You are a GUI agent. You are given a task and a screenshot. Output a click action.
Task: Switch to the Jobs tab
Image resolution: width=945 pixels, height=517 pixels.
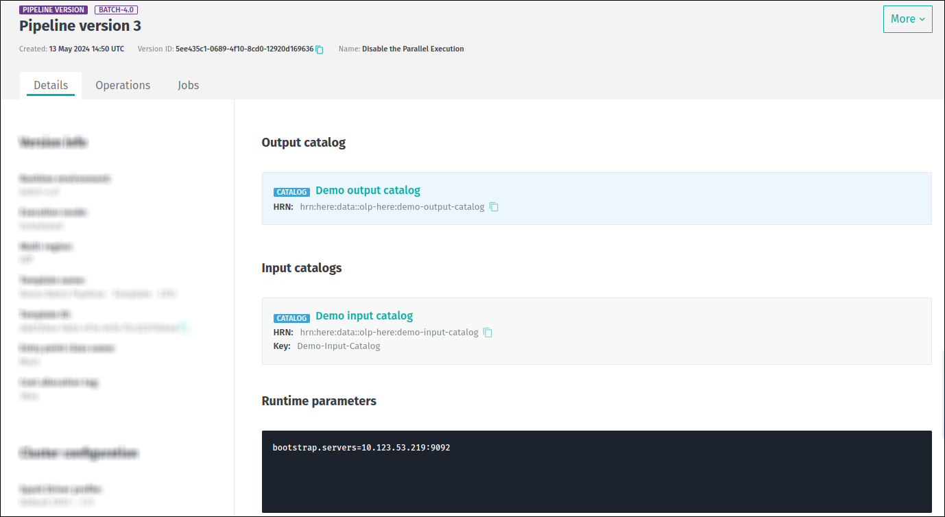click(x=188, y=84)
